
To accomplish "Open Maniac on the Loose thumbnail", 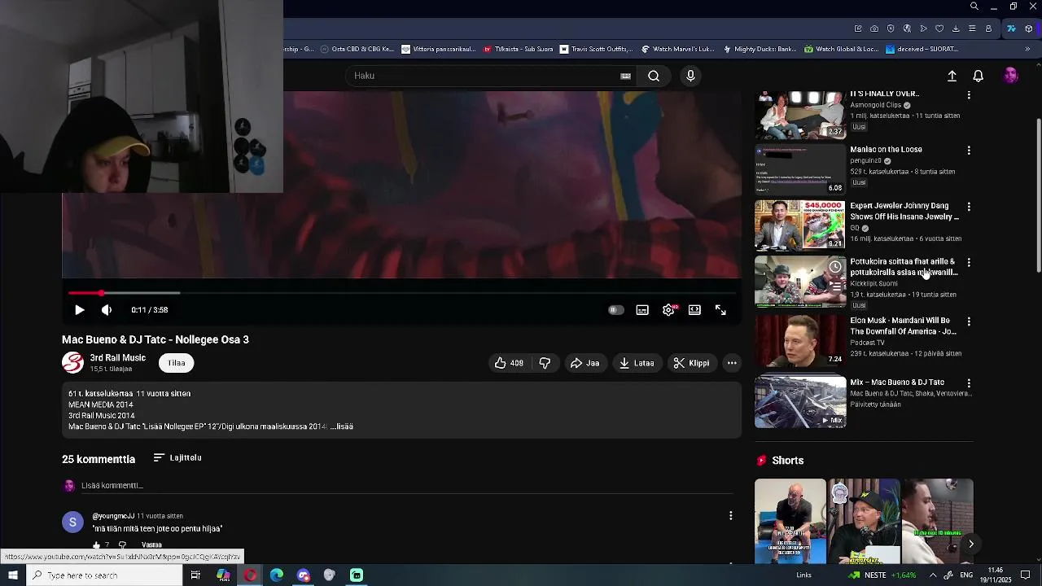I will pyautogui.click(x=800, y=169).
